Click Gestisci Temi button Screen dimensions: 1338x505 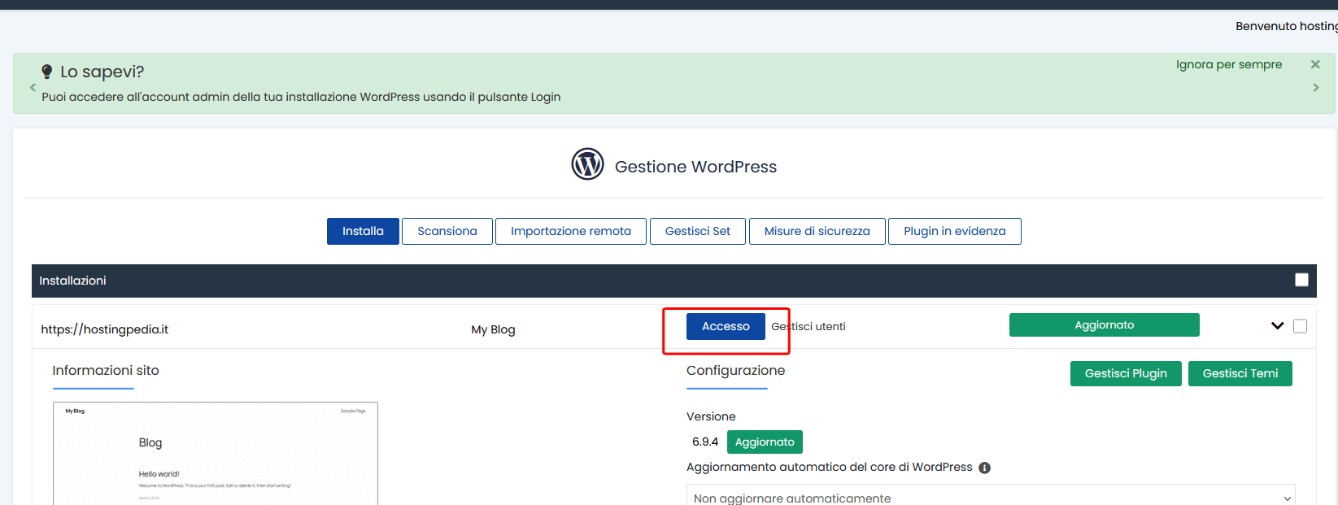coord(1240,373)
